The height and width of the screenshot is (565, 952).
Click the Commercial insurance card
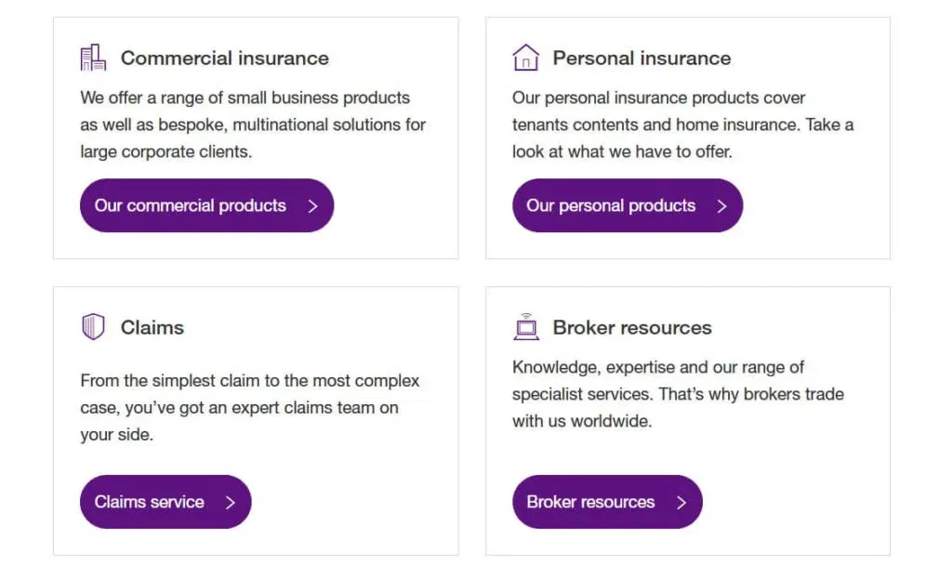[x=256, y=138]
